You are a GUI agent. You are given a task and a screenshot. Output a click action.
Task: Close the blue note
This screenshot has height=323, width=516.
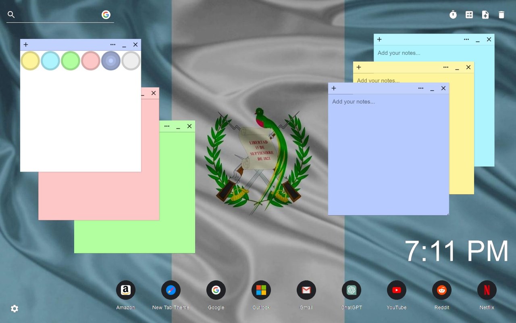[443, 88]
